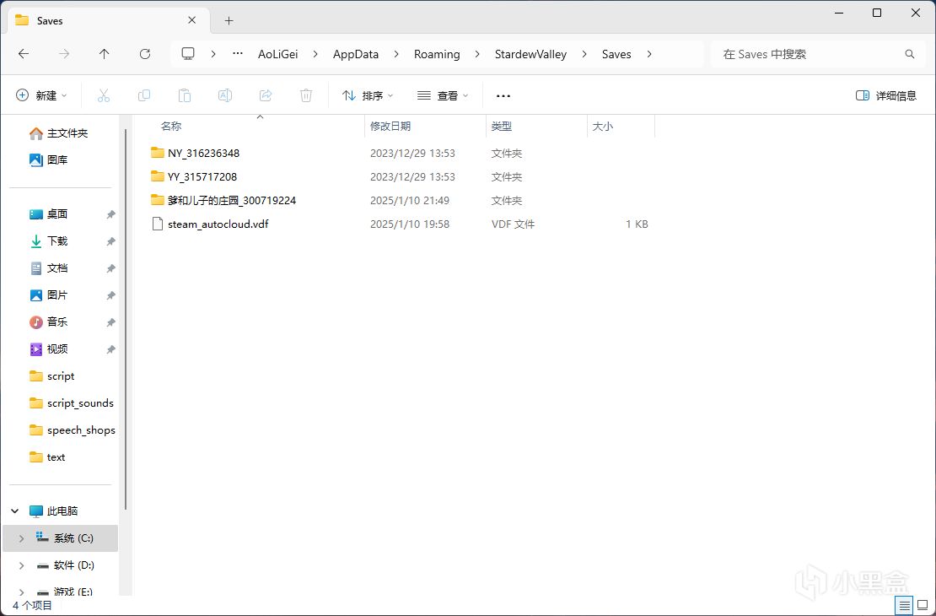The height and width of the screenshot is (616, 936).
Task: Refresh the Saves folder view
Action: click(x=144, y=54)
